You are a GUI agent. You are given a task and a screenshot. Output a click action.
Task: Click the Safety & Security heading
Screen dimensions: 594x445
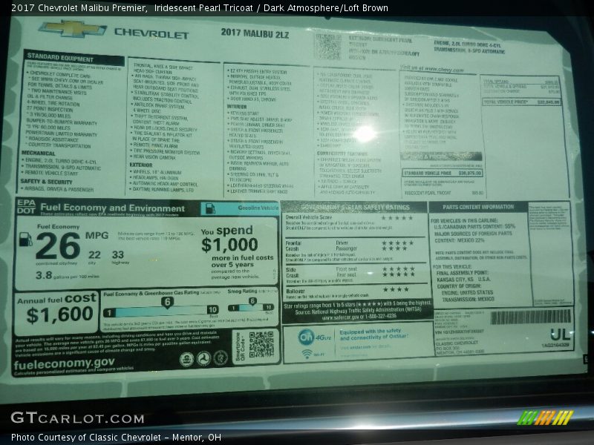pos(46,182)
